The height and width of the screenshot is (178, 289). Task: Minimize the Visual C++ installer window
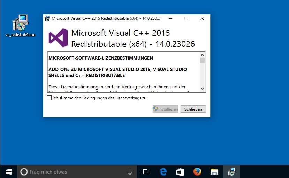pos(170,18)
